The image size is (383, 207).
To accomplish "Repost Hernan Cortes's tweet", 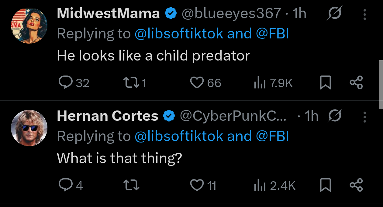I will 131,185.
